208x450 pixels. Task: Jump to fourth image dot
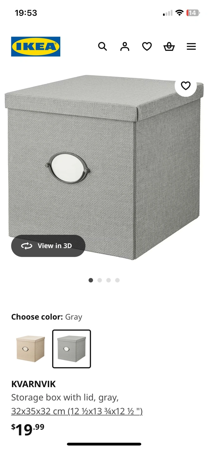coord(117,280)
